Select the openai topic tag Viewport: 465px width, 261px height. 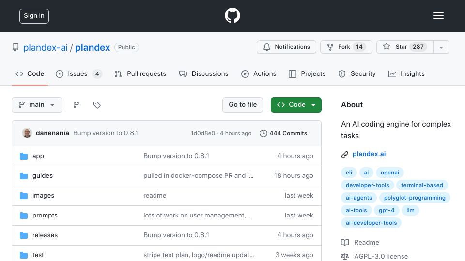tap(389, 173)
